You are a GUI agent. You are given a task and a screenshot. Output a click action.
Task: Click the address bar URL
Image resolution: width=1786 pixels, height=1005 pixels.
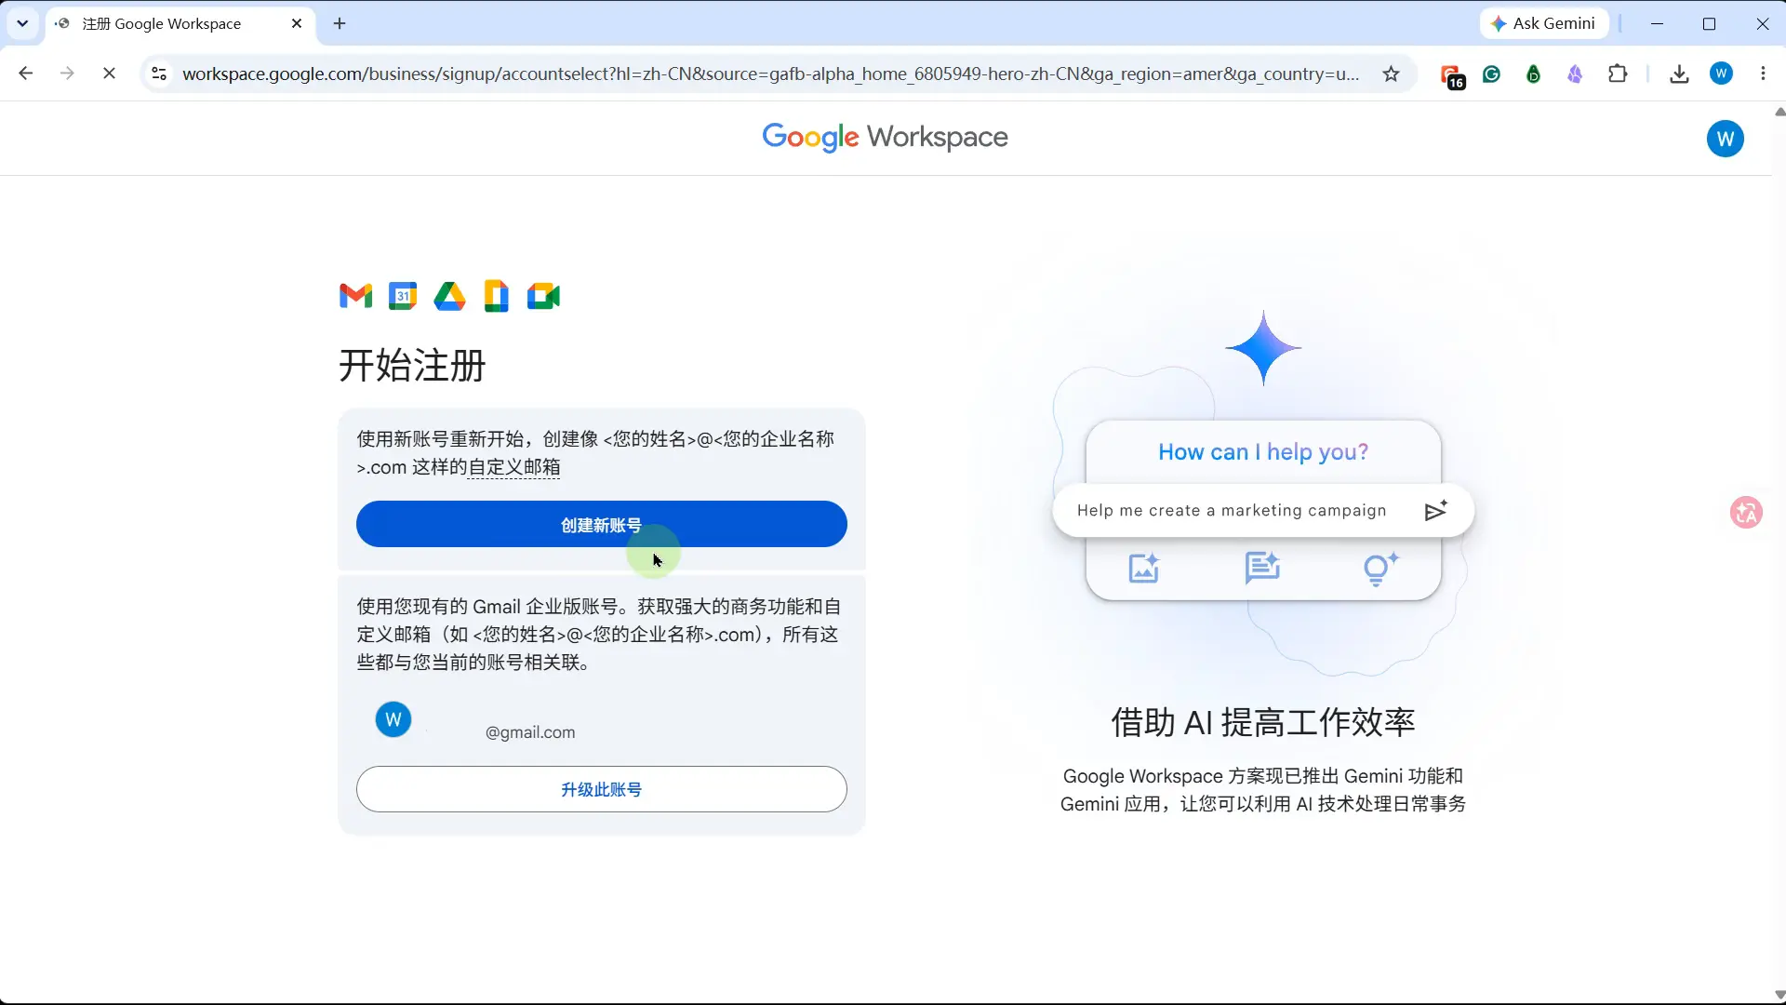click(770, 74)
